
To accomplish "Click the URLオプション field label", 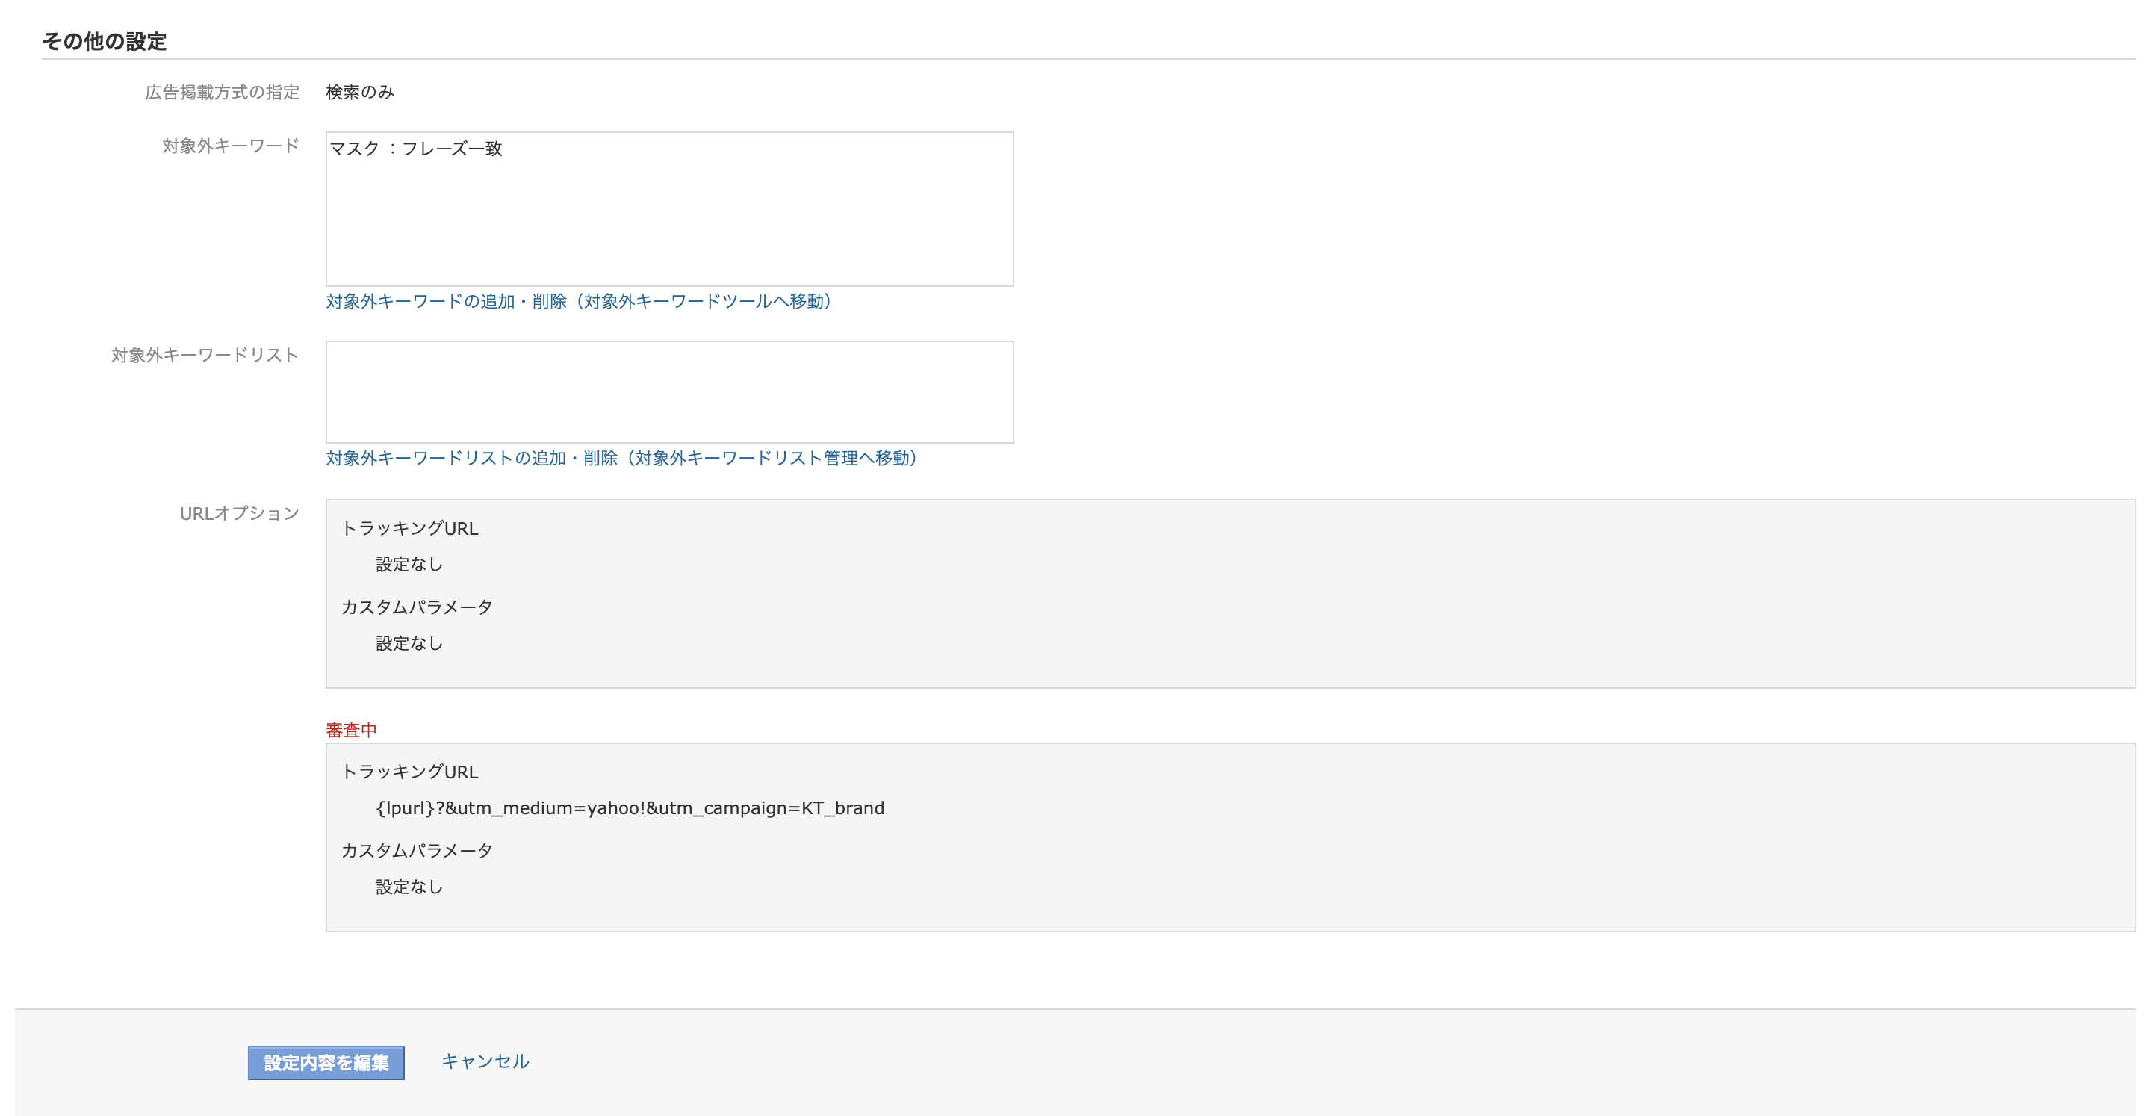I will (x=240, y=513).
